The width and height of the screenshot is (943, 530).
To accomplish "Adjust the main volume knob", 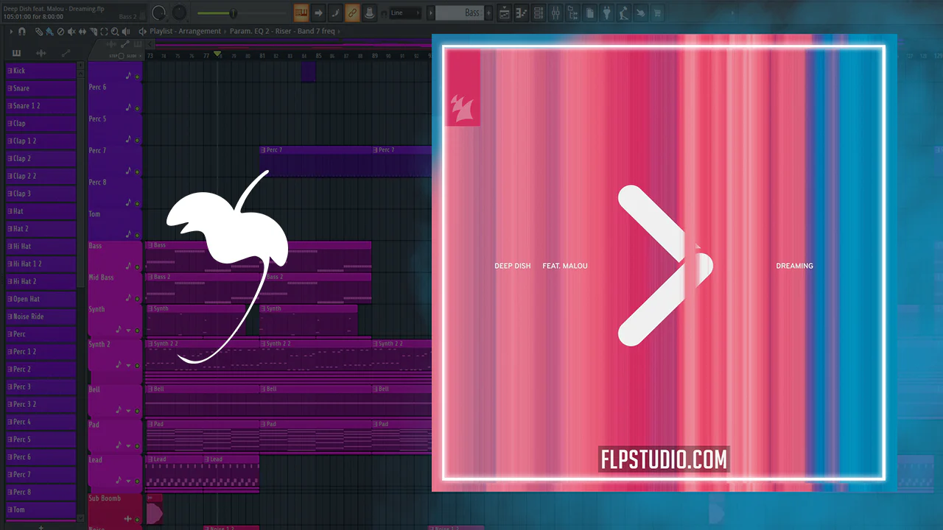I will (160, 13).
